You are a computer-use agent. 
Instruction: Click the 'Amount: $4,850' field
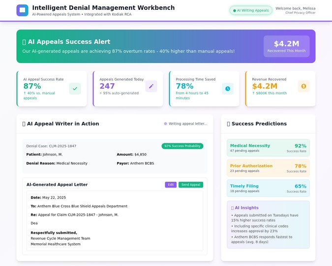pyautogui.click(x=131, y=154)
